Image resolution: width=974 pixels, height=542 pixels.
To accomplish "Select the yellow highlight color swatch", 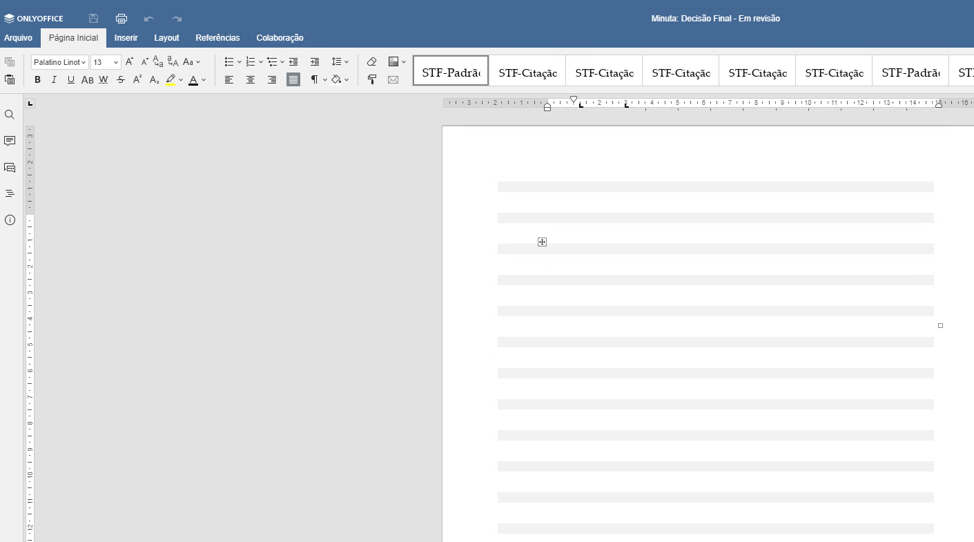I will 171,79.
